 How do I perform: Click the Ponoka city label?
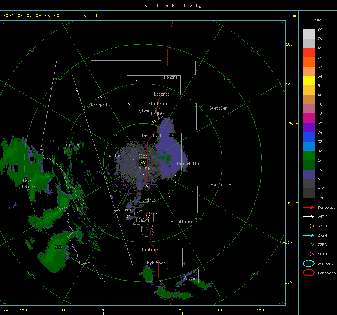click(171, 77)
